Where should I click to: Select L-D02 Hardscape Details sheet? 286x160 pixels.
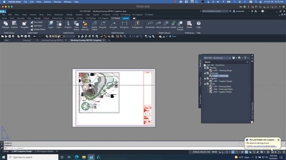[223, 89]
